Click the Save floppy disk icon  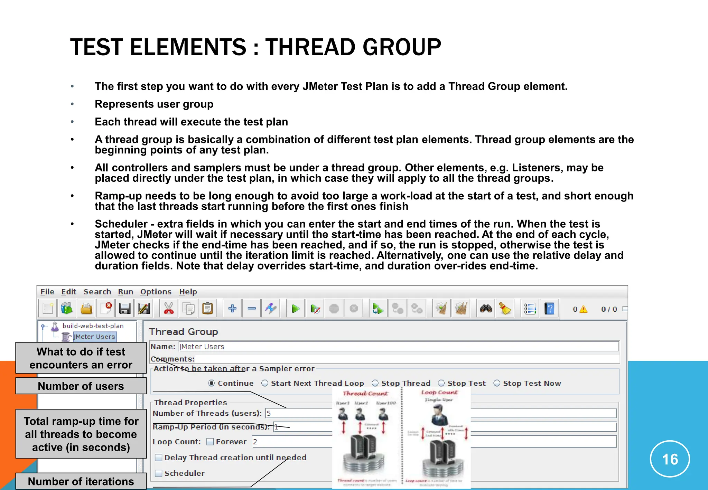tap(125, 309)
